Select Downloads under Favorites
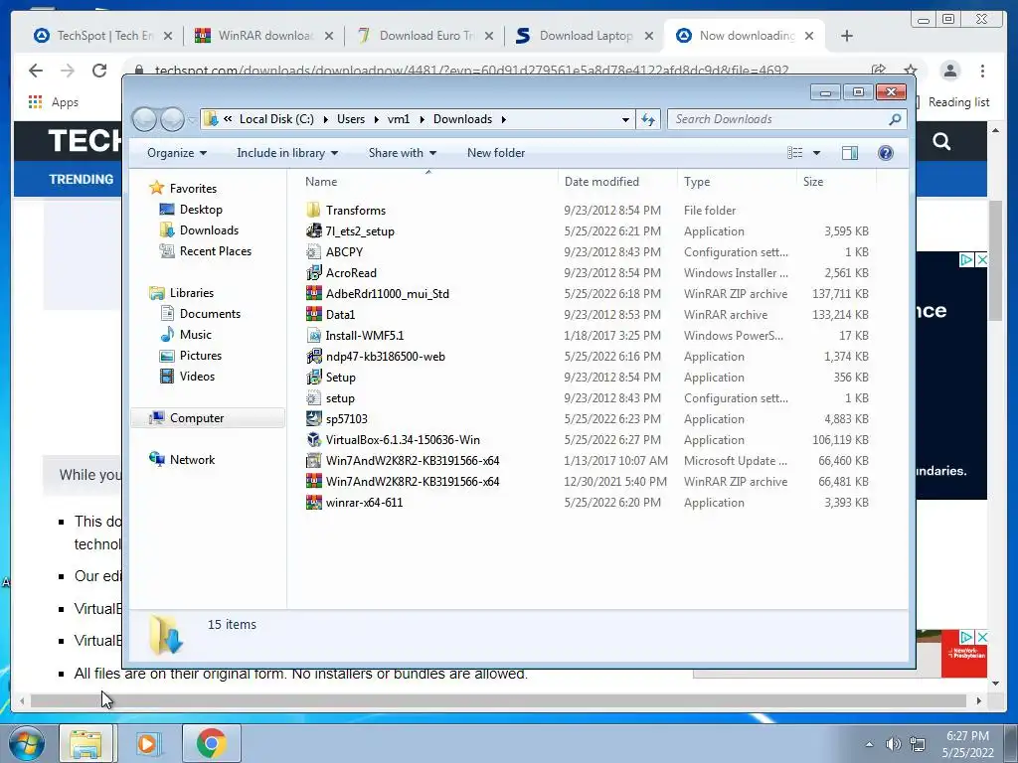Viewport: 1018px width, 763px height. [209, 229]
